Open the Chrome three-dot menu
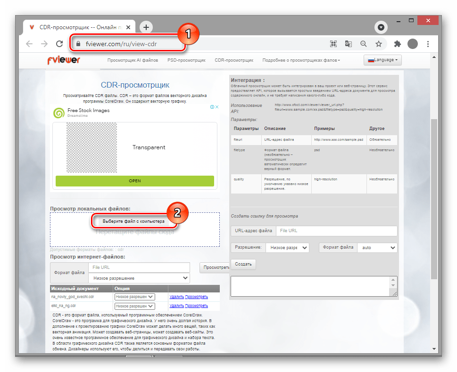Viewport: 457px width, 372px height. point(428,44)
